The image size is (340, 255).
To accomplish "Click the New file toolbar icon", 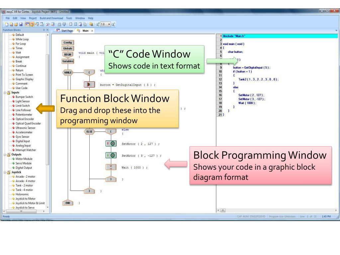I will 7,24.
